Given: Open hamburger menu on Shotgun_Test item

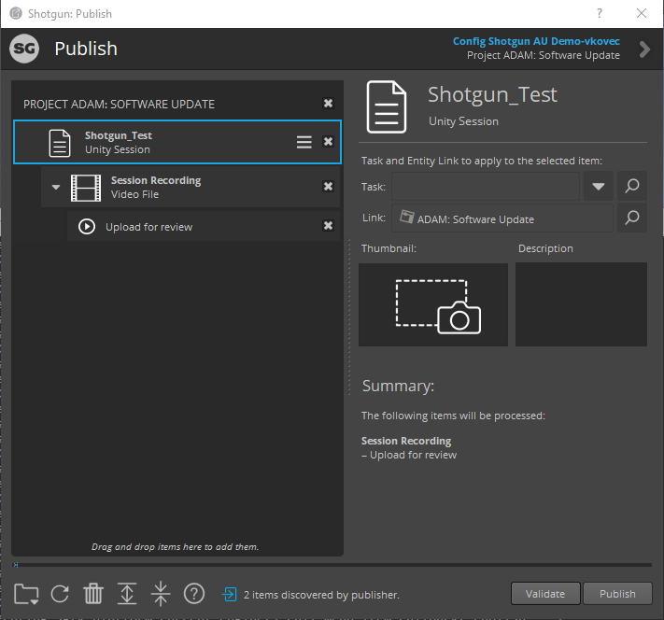Looking at the screenshot, I should coord(304,142).
